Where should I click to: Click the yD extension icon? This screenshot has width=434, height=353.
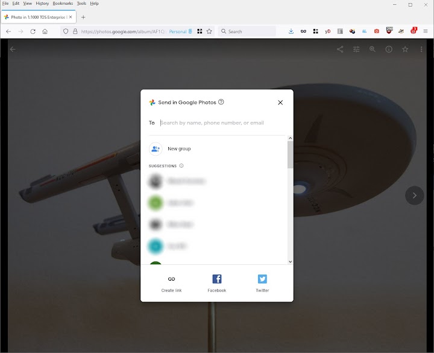(328, 31)
